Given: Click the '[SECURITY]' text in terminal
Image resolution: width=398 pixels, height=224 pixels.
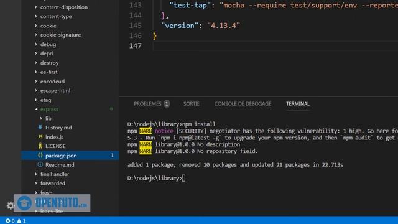Looking at the screenshot, I should [191, 131].
